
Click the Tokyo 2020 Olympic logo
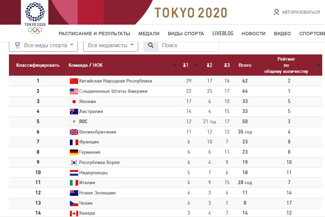click(x=35, y=17)
